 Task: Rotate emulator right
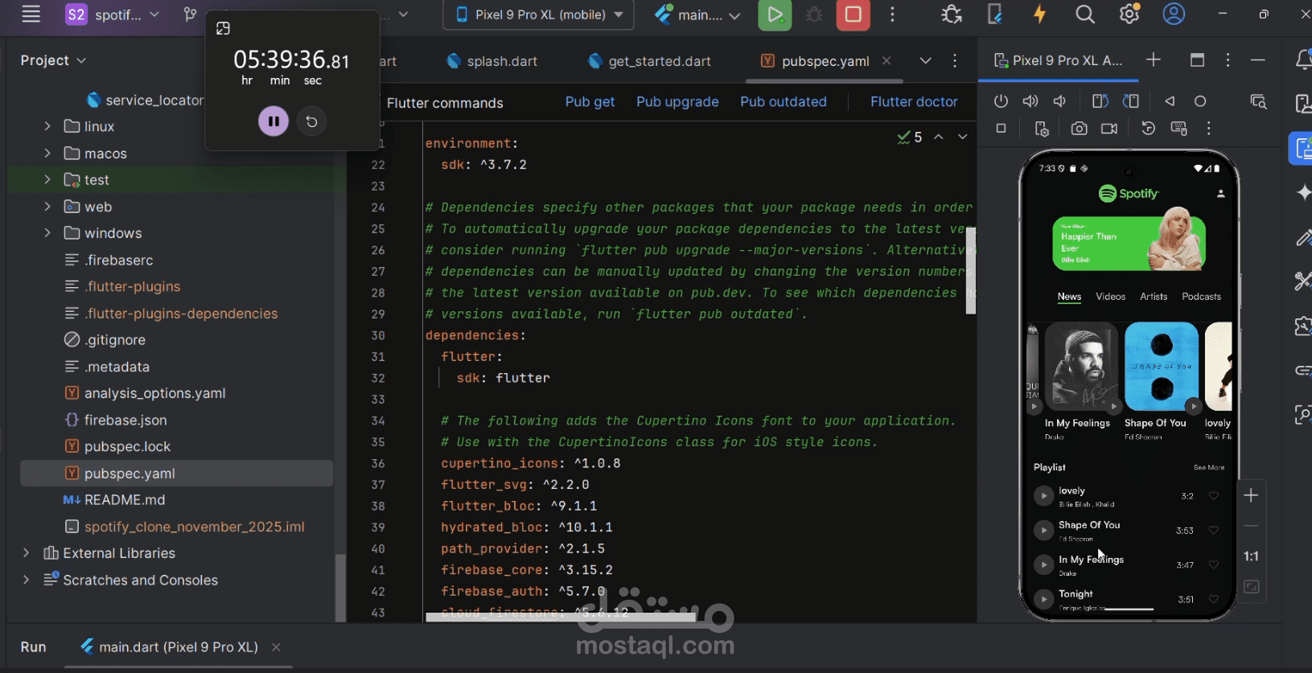click(x=1131, y=101)
